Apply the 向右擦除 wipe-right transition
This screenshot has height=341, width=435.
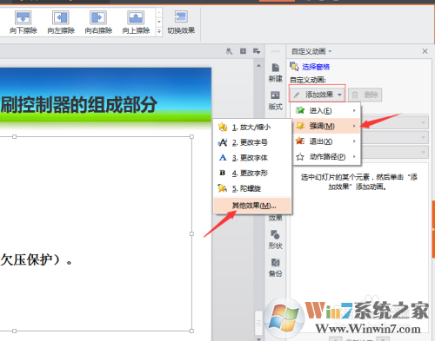pyautogui.click(x=98, y=23)
